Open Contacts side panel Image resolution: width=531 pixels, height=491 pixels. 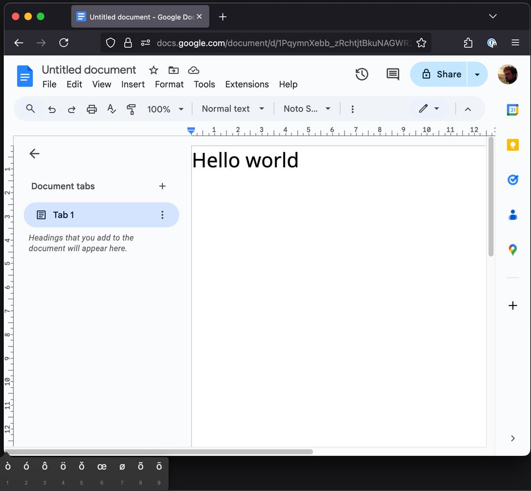click(513, 215)
